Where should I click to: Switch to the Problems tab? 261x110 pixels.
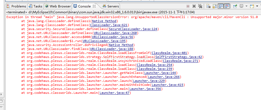click(16, 6)
